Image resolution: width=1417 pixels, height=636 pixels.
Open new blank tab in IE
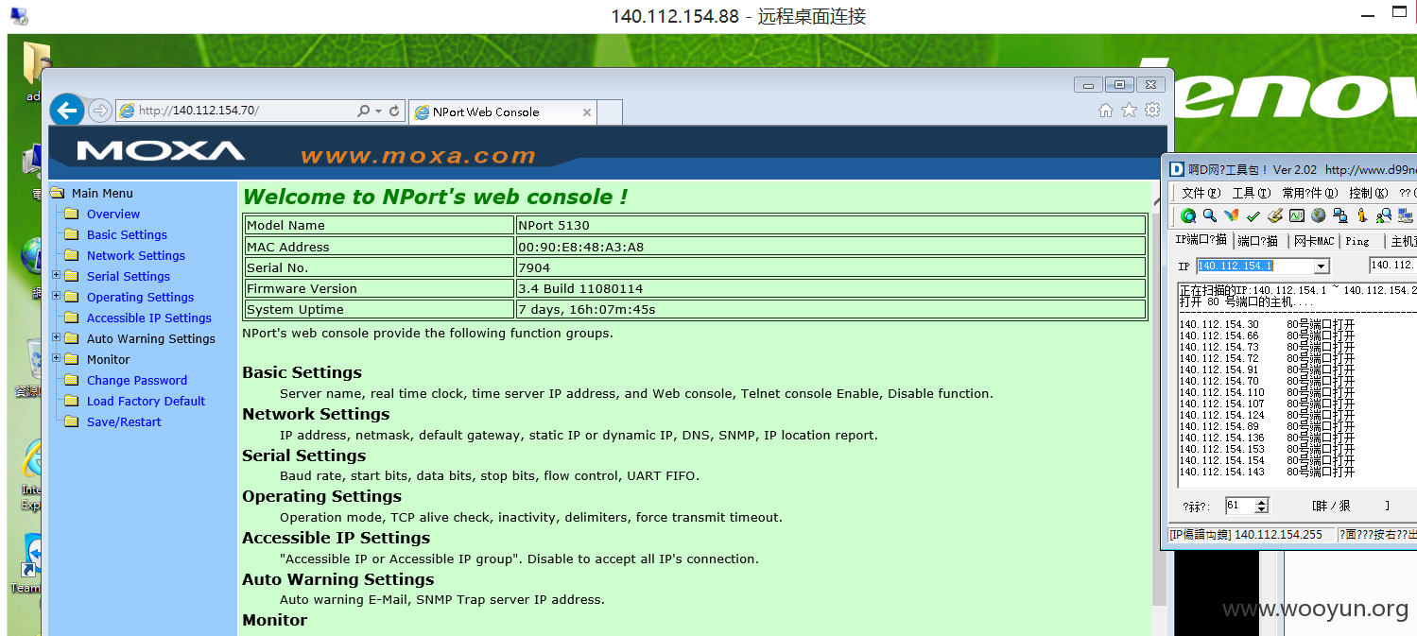[611, 112]
